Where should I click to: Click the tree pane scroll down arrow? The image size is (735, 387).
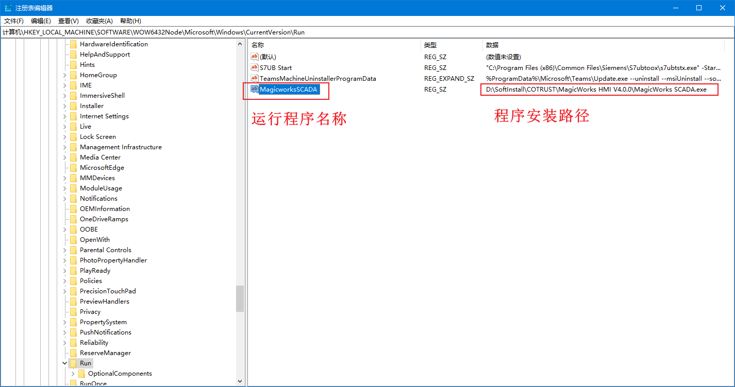(240, 381)
